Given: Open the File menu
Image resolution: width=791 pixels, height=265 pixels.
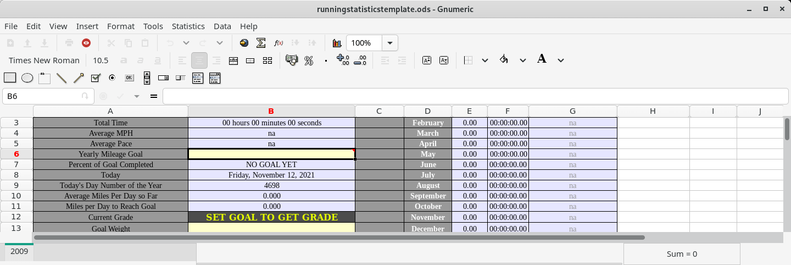Looking at the screenshot, I should (11, 26).
